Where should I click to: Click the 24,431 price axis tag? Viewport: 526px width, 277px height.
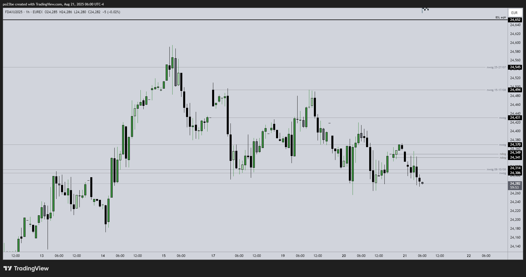point(515,118)
